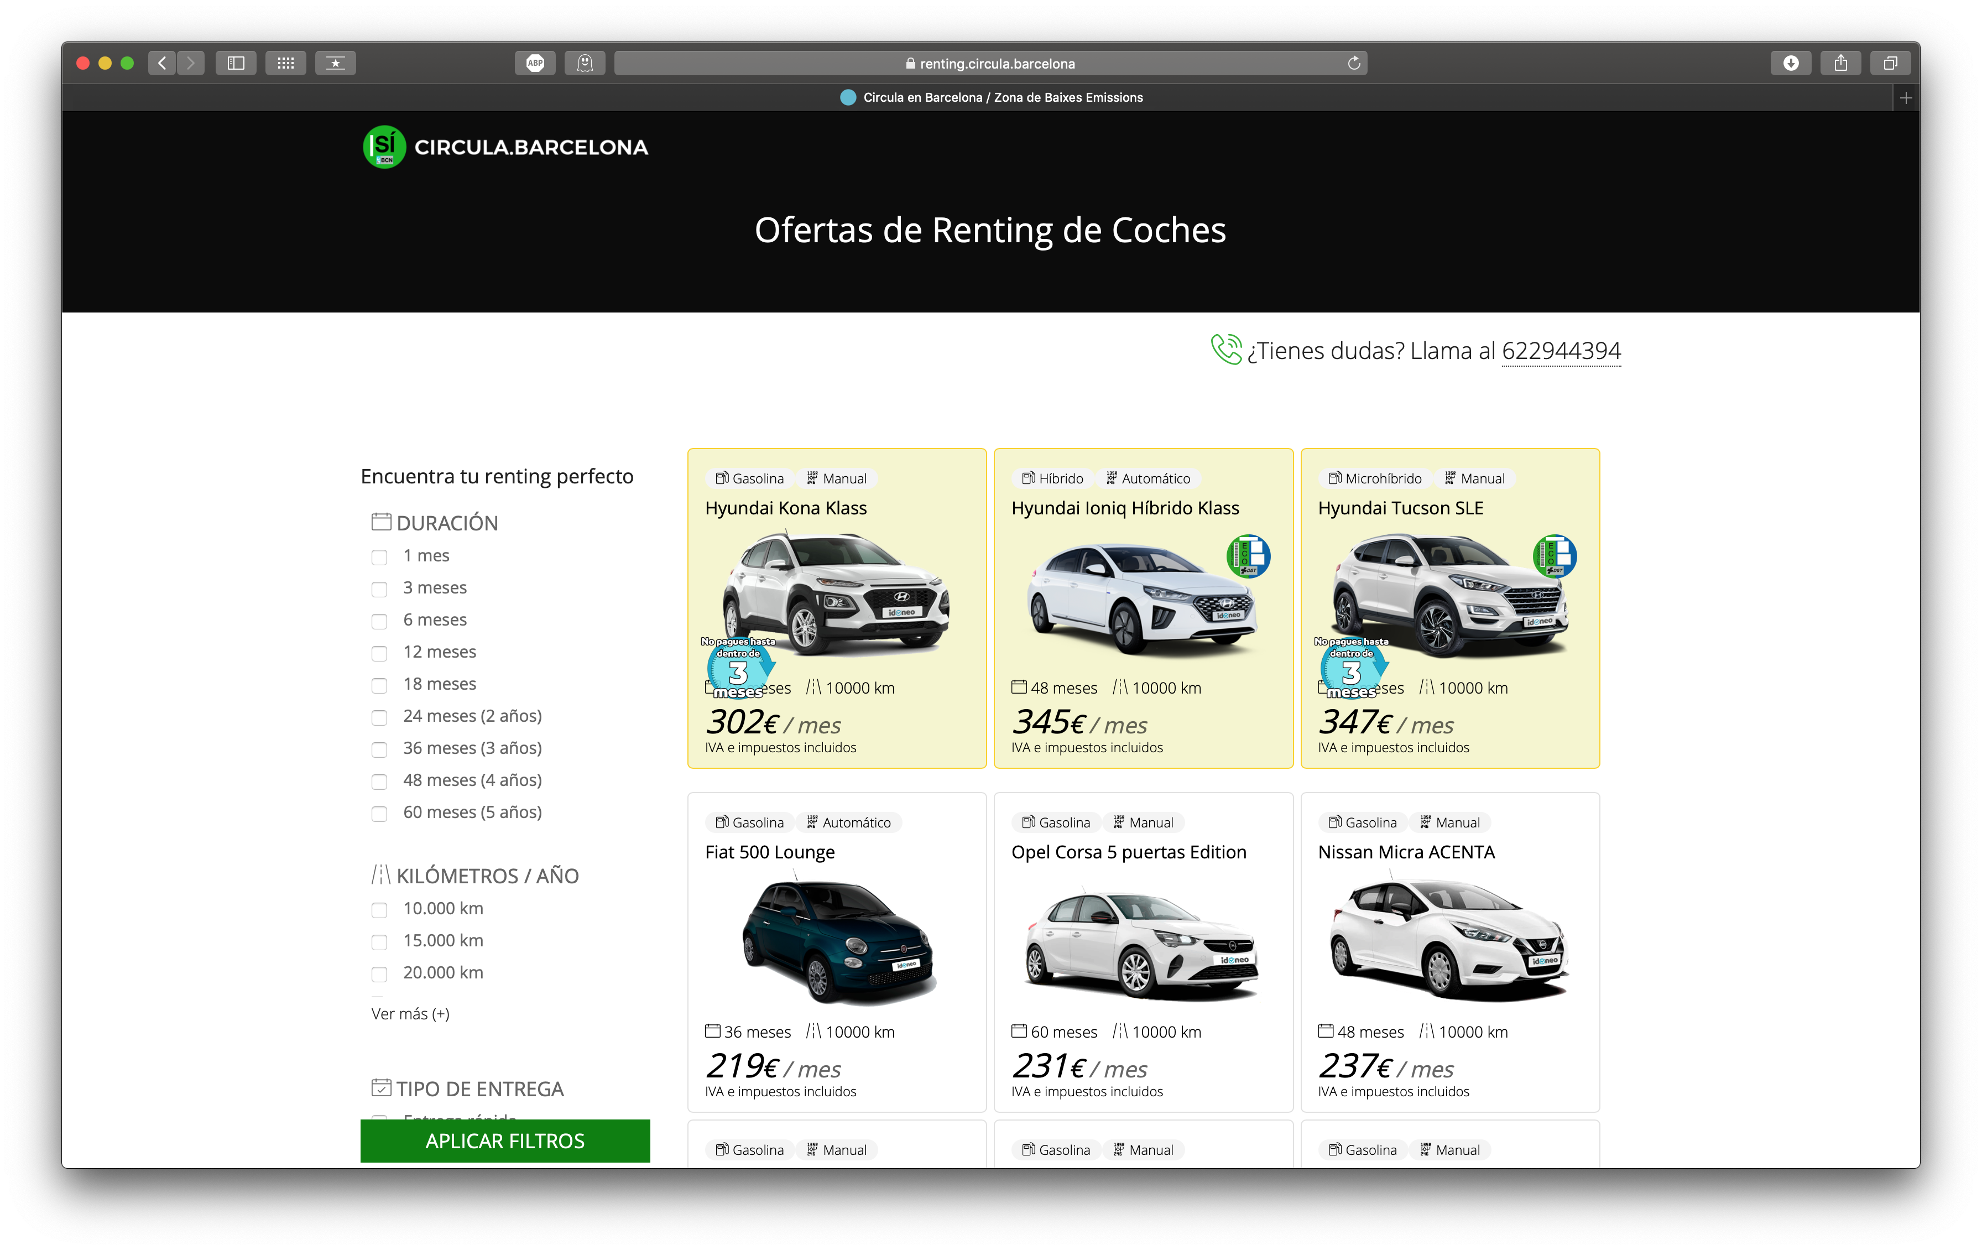Go back with Safari's back arrow
The height and width of the screenshot is (1250, 1982).
pos(162,64)
